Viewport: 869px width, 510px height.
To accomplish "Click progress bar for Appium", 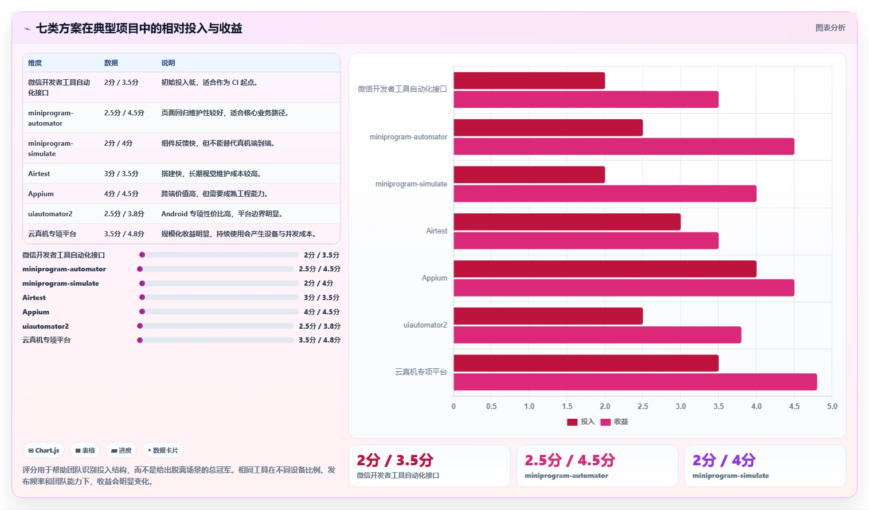I will (x=219, y=312).
